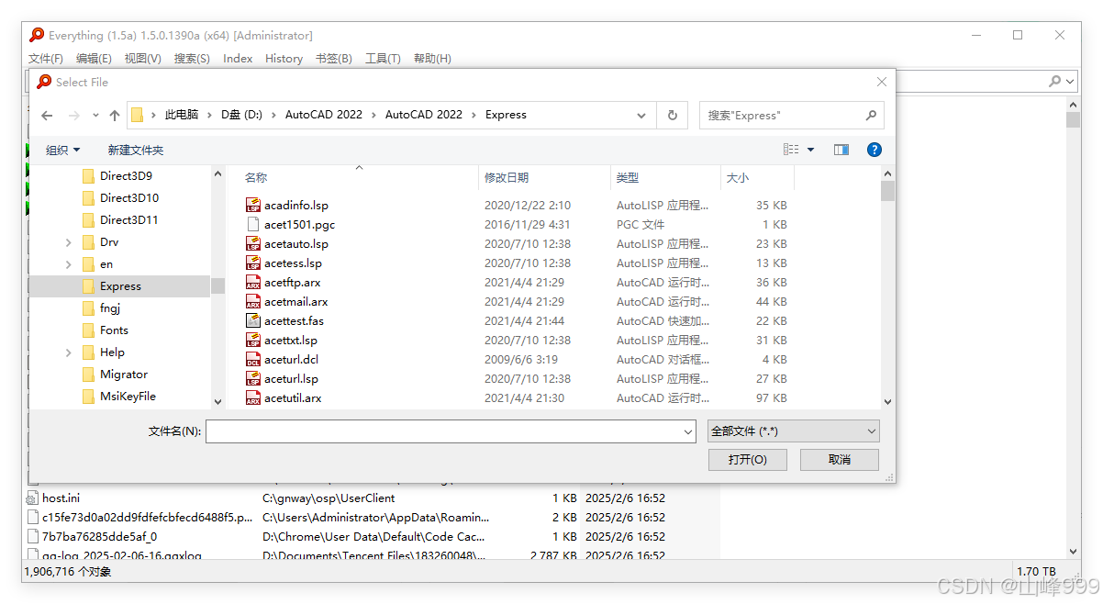1103x604 pixels.
Task: Navigate to 此电脑 in breadcrumb
Action: pos(182,116)
